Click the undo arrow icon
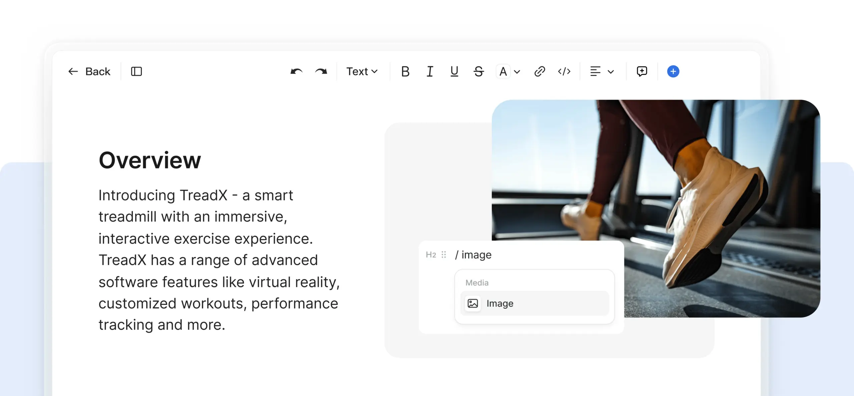The width and height of the screenshot is (854, 396). tap(296, 71)
